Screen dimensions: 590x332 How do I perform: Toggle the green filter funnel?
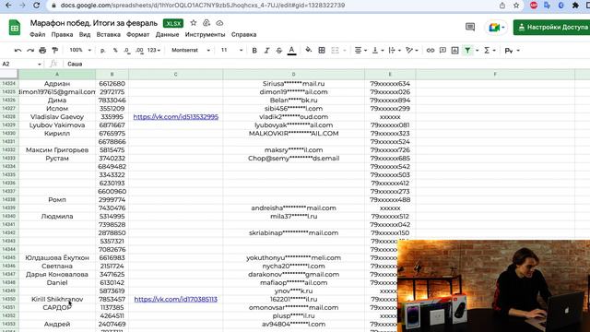[x=467, y=50]
